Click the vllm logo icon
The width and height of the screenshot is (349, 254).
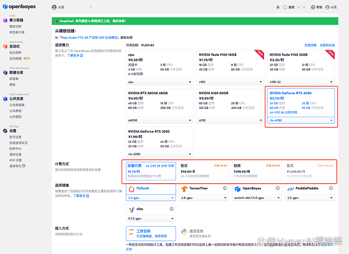132,210
